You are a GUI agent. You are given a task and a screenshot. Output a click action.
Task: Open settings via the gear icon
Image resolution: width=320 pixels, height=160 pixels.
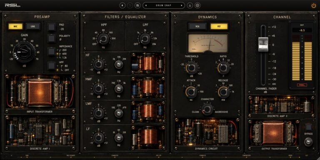pyautogui.click(x=197, y=5)
